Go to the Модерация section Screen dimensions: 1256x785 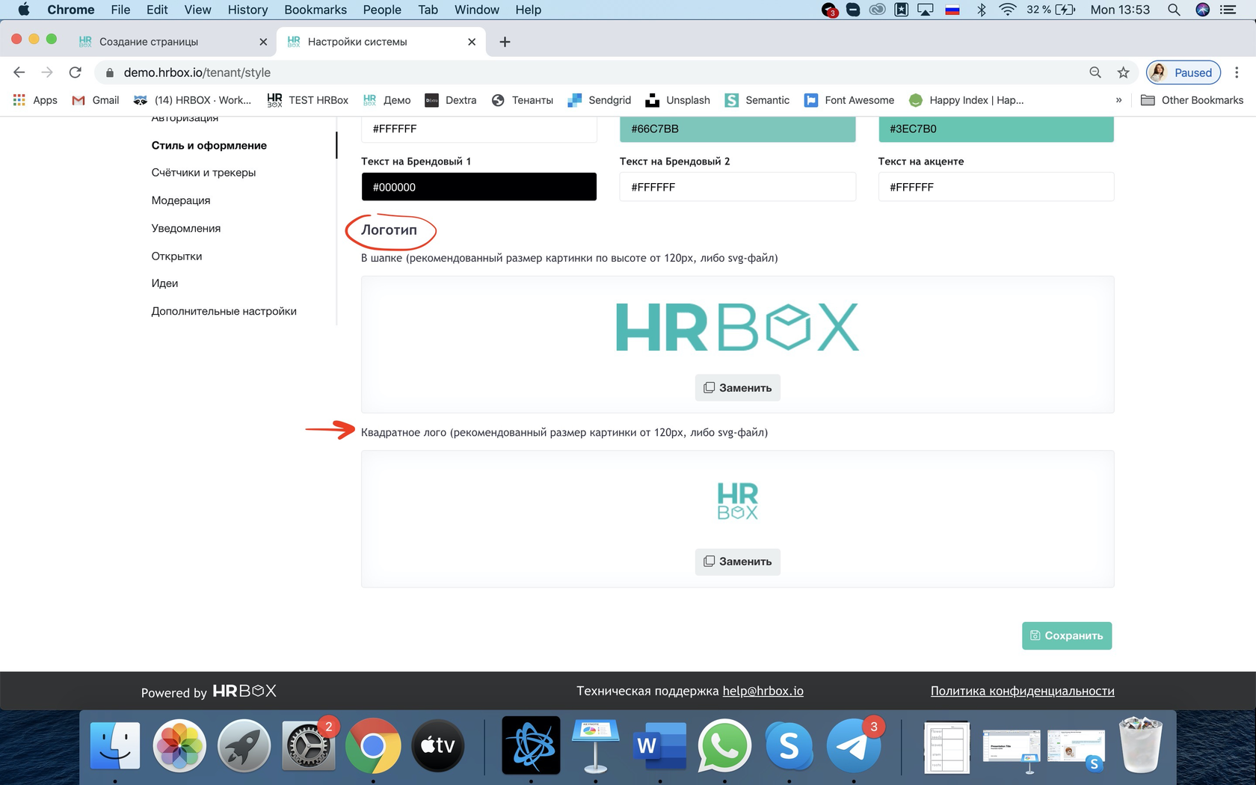point(180,200)
